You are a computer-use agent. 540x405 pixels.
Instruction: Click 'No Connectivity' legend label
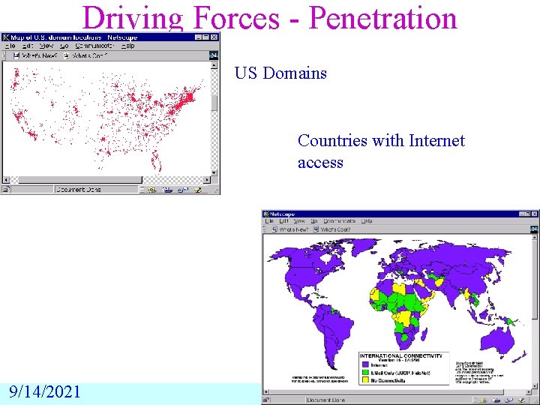pyautogui.click(x=388, y=380)
